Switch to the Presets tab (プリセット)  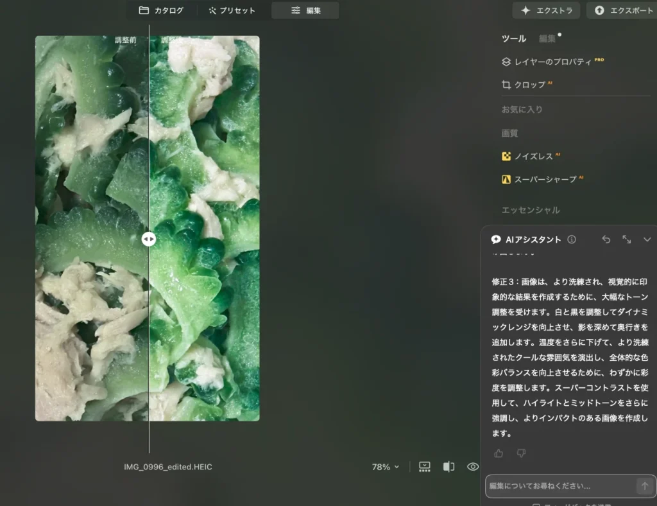pos(232,10)
